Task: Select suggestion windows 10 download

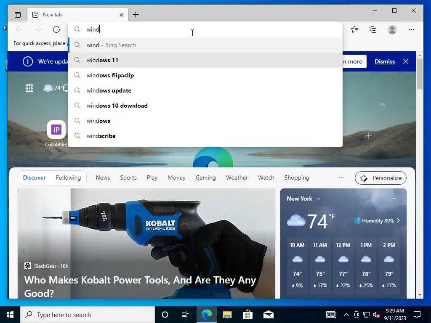Action: point(205,106)
